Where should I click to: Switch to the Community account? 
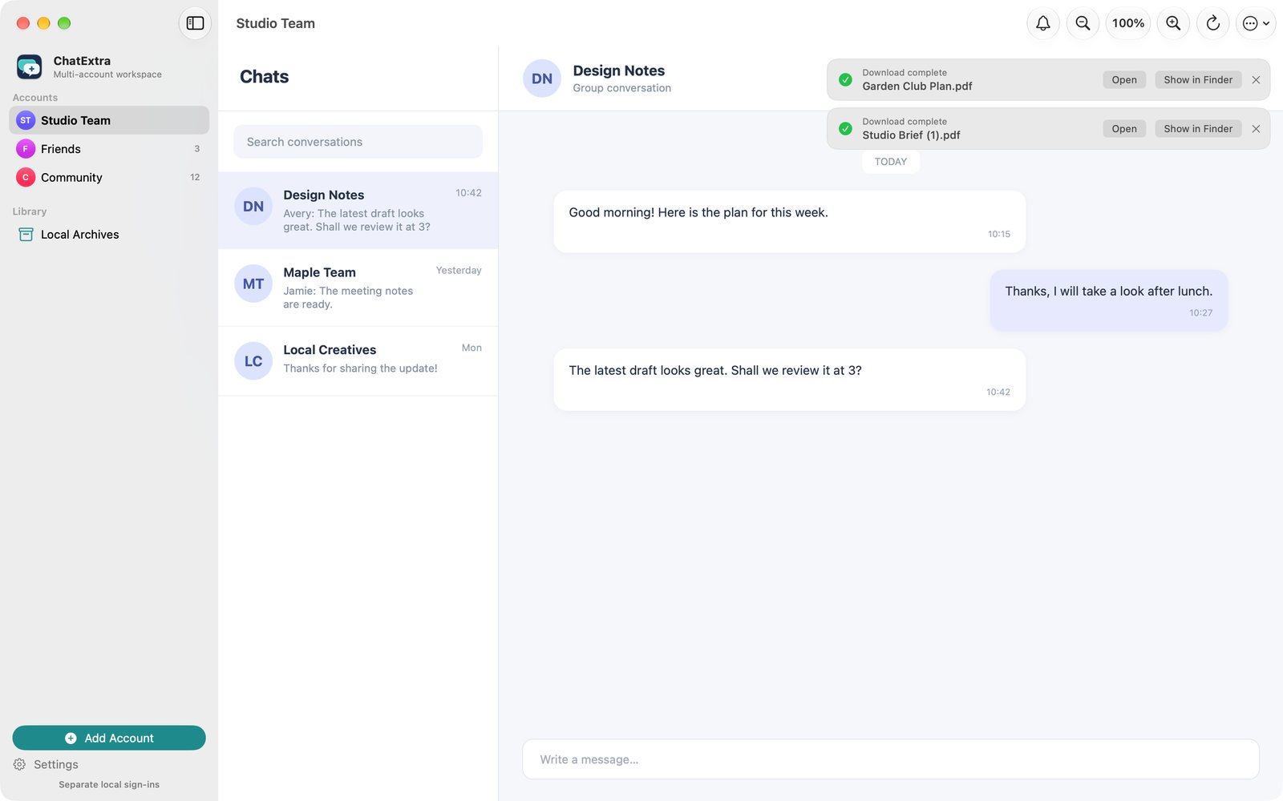(x=109, y=177)
